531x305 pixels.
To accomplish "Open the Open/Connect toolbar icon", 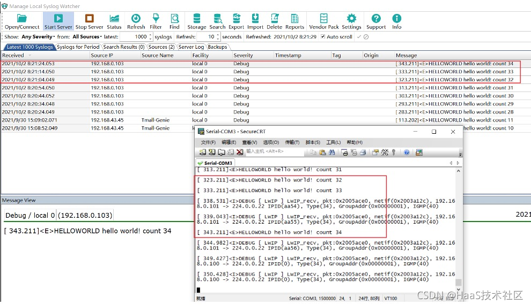I will (x=21, y=21).
